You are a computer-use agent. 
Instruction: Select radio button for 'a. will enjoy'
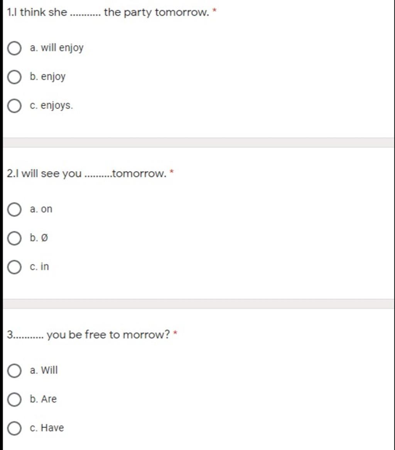pos(14,49)
